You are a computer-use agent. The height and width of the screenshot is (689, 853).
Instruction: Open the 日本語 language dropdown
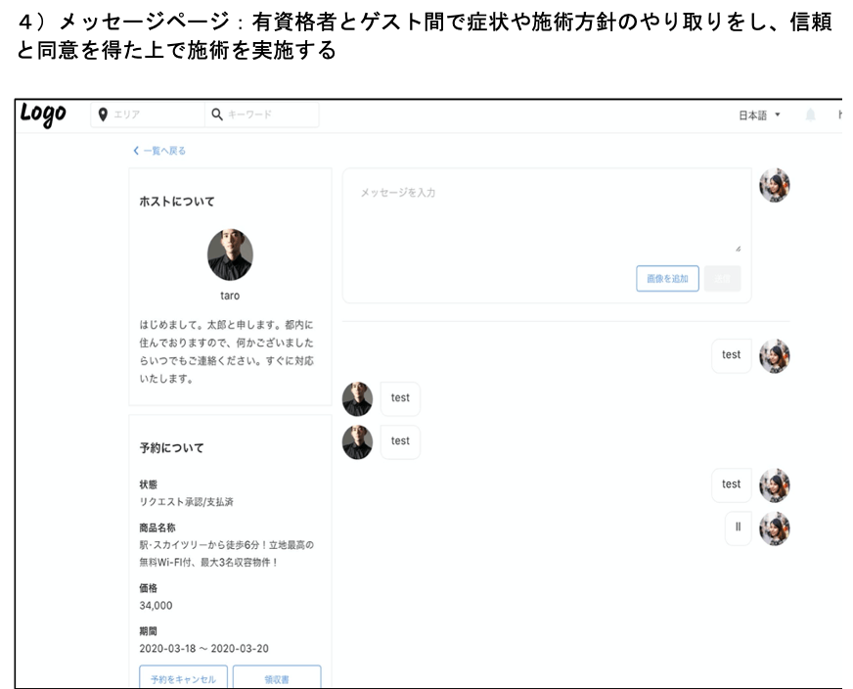759,115
